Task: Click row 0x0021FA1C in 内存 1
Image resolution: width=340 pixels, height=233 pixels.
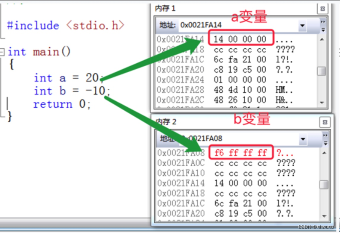Action: (225, 60)
